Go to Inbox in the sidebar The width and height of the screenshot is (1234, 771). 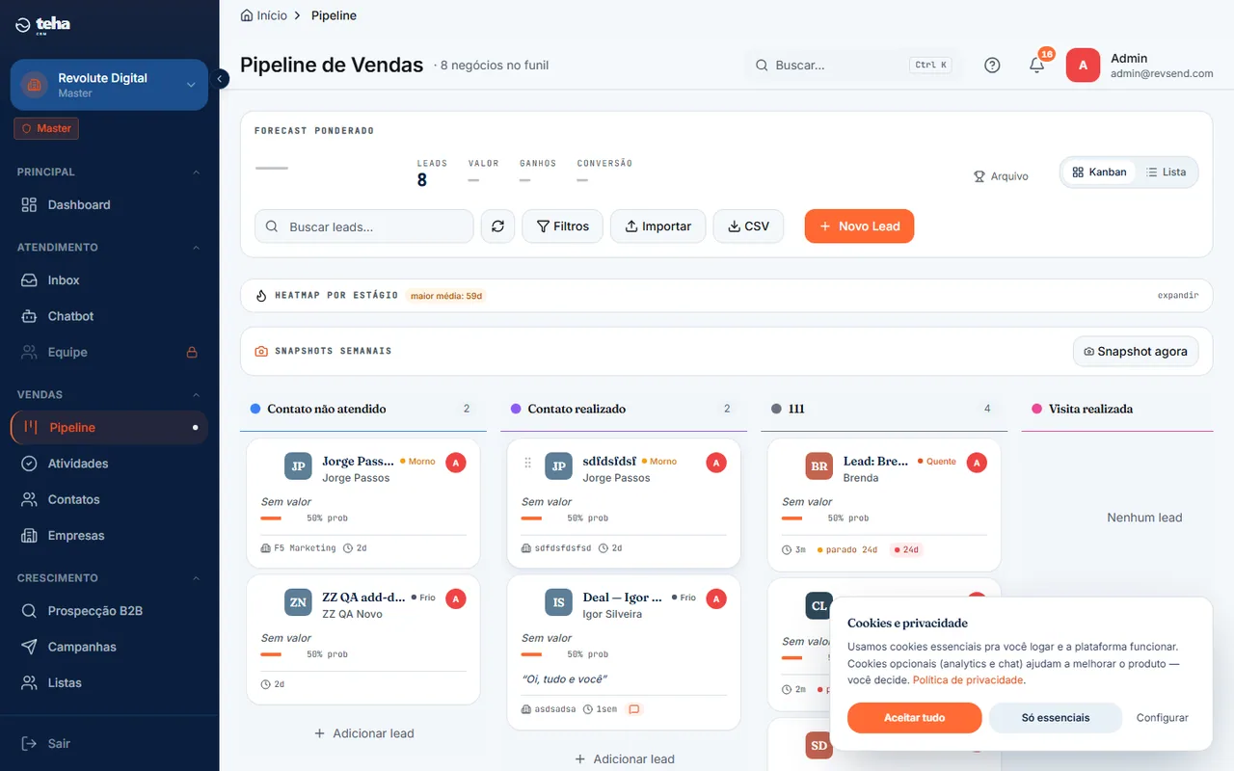109,280
